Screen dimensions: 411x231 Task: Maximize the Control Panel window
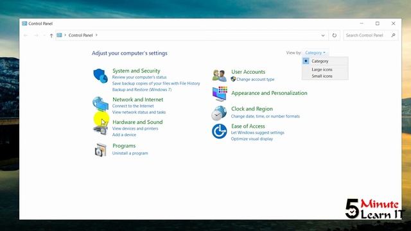[x=378, y=24]
